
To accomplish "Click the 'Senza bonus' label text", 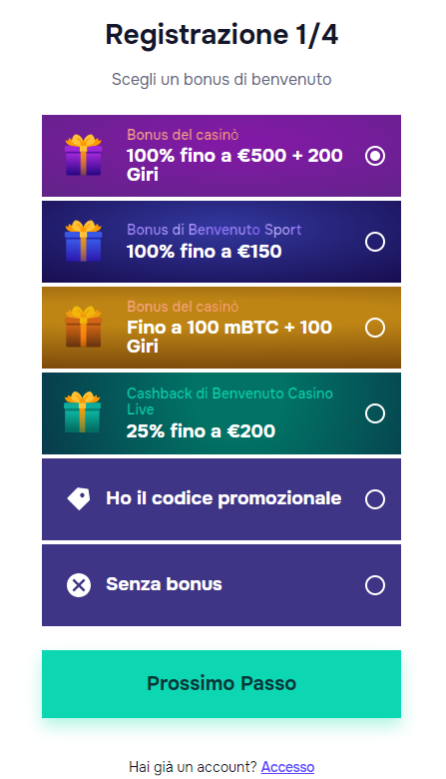I will tap(164, 584).
